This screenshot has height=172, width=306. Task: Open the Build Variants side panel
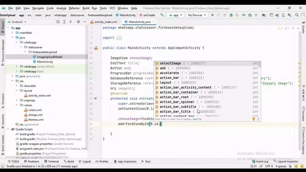tap(3, 144)
